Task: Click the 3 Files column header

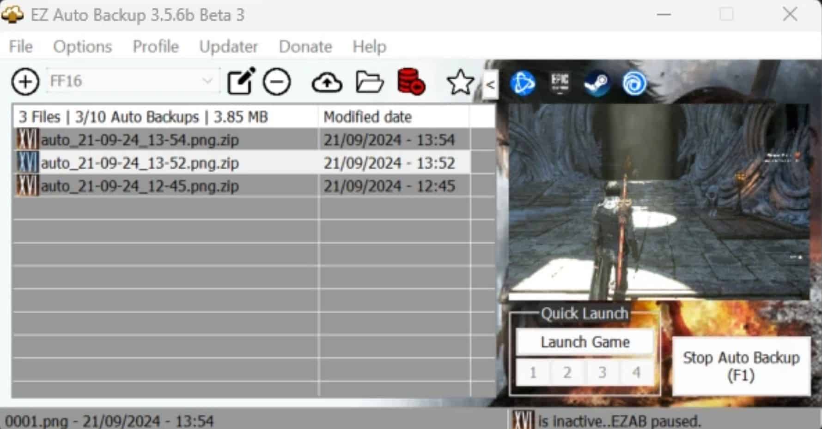Action: [166, 117]
